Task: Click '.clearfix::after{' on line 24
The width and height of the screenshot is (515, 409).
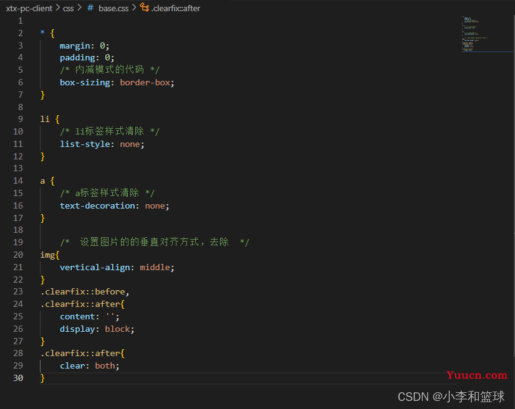Action: pyautogui.click(x=82, y=304)
